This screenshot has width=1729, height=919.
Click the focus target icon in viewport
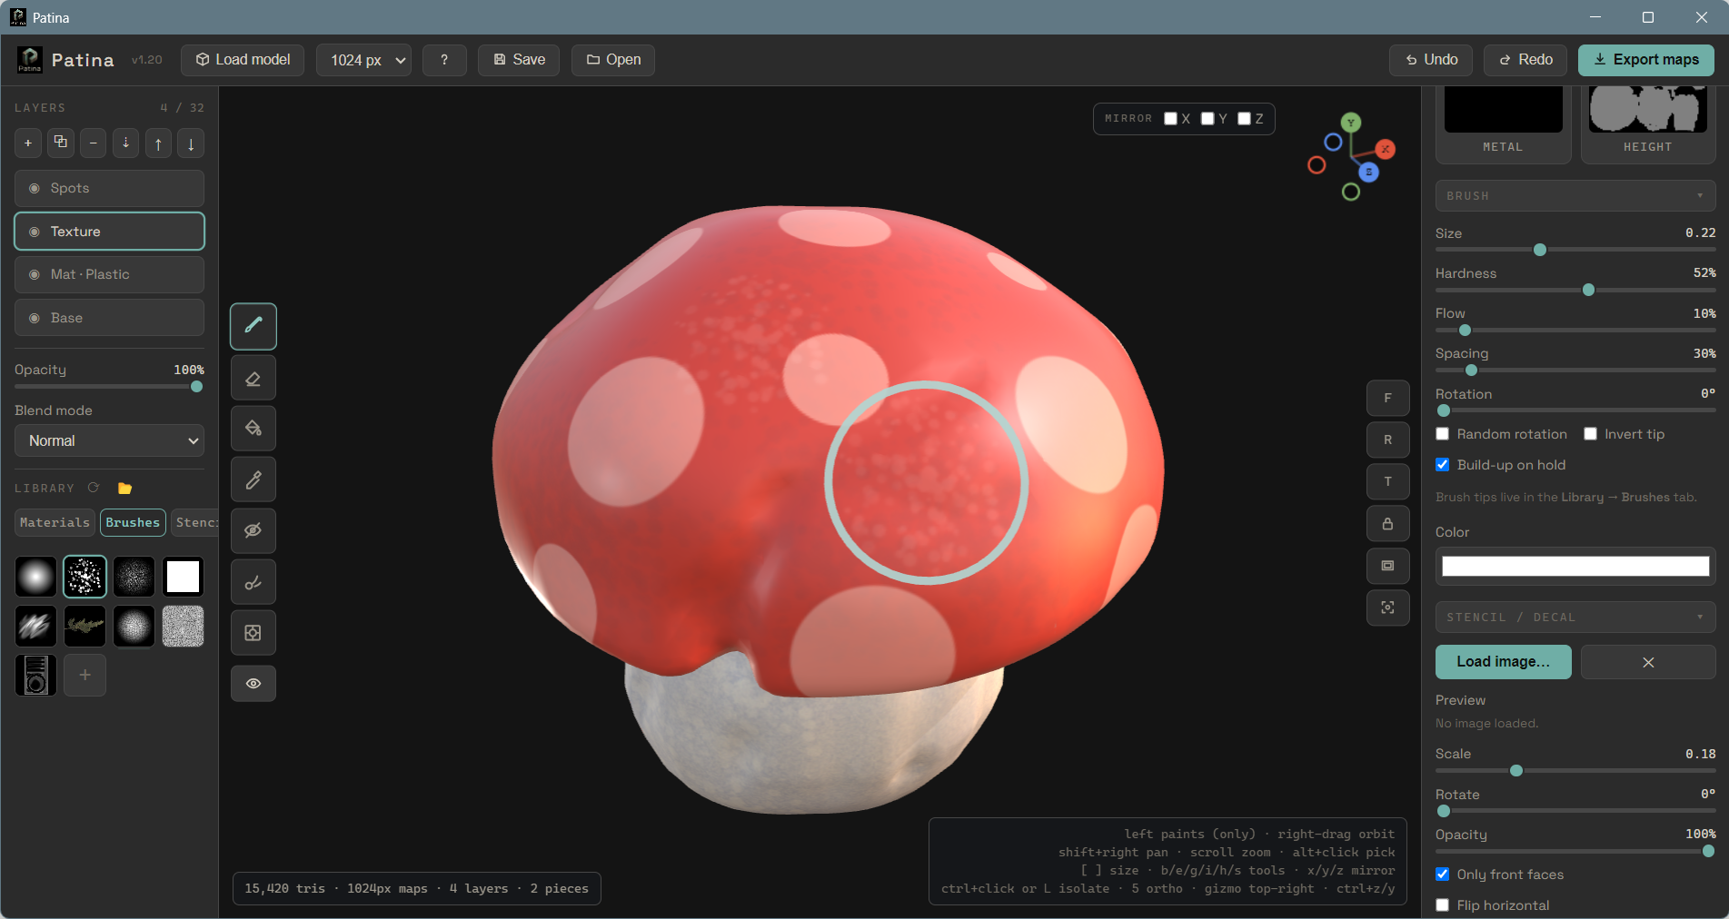click(x=1387, y=608)
